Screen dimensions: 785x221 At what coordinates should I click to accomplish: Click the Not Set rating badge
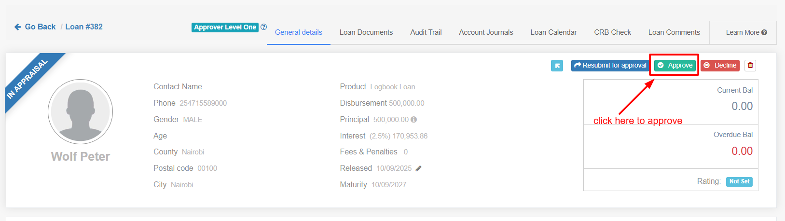click(739, 181)
